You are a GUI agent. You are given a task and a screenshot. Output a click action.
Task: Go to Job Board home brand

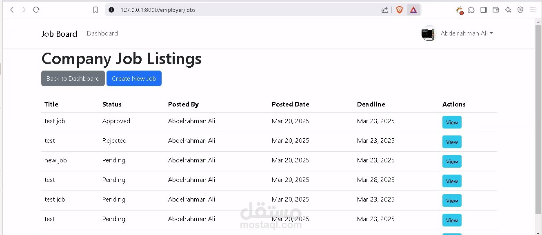[x=59, y=34]
